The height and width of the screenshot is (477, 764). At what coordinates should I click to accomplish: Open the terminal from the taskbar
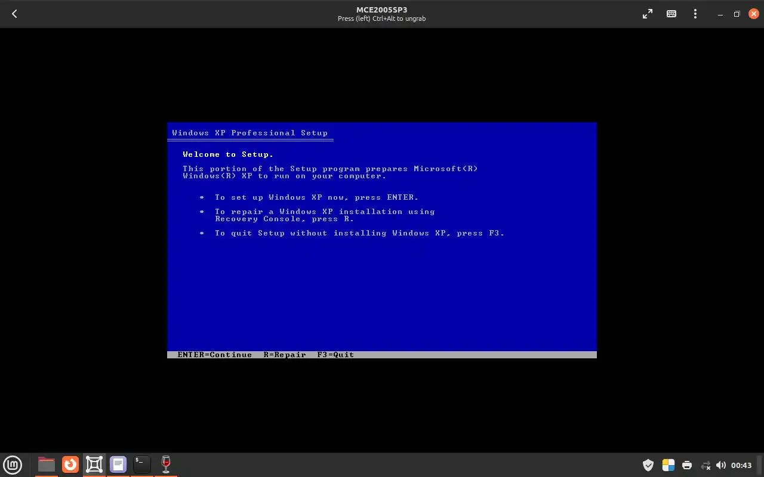tap(142, 464)
